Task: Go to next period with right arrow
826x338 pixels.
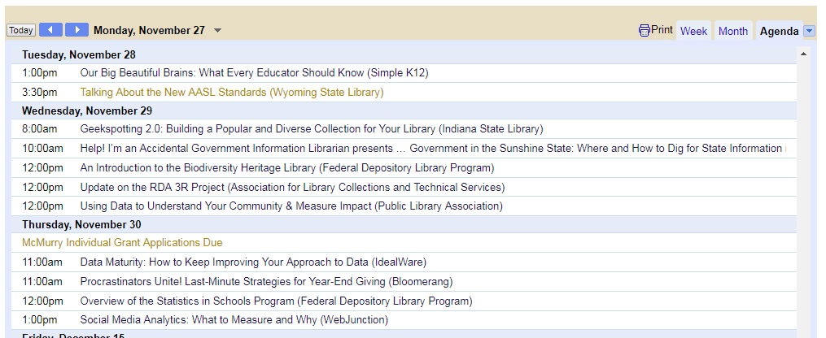Action: [x=76, y=30]
